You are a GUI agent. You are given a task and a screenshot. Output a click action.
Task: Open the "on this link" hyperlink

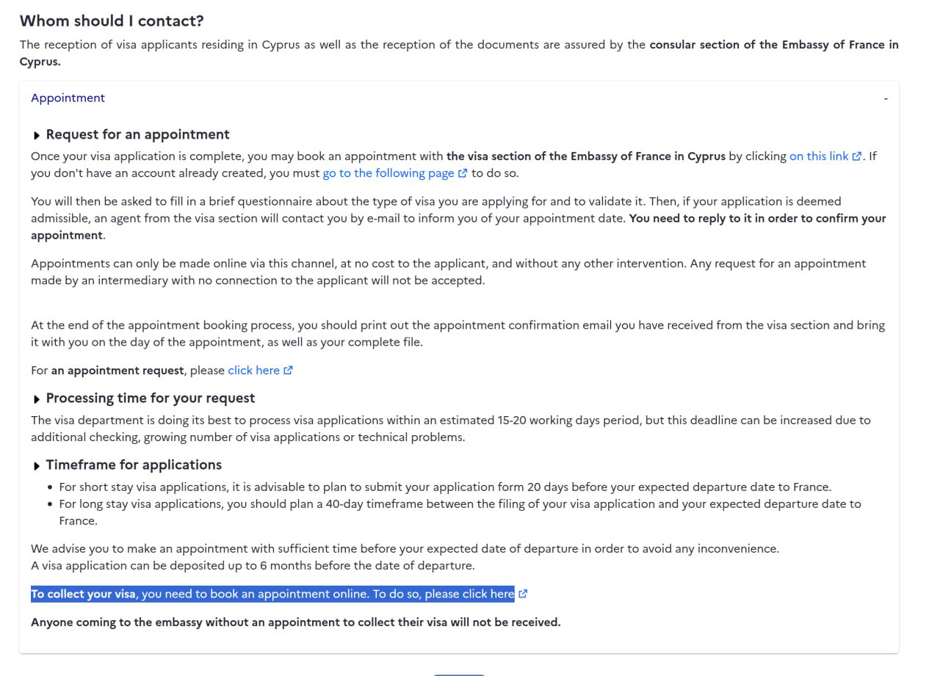click(x=819, y=156)
